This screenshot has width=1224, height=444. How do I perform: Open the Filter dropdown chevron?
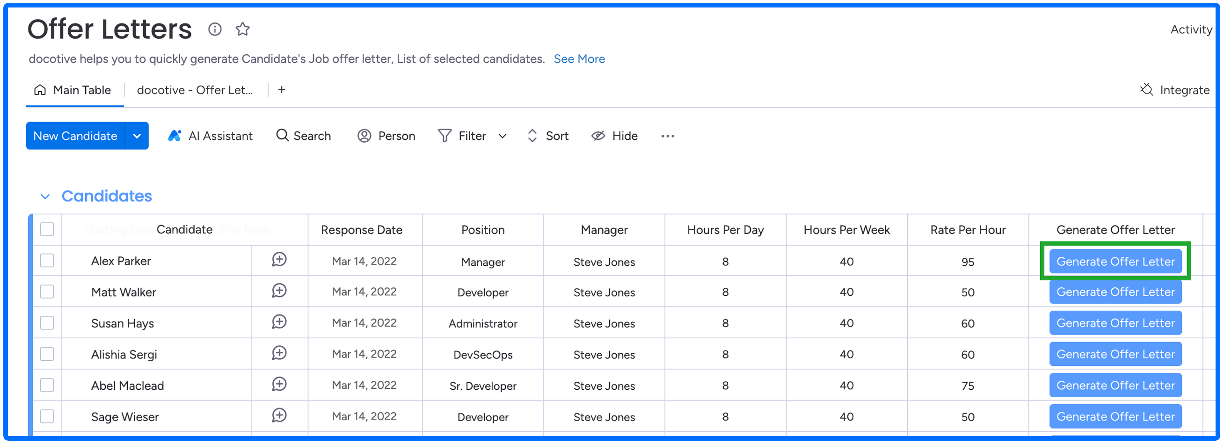pos(502,137)
